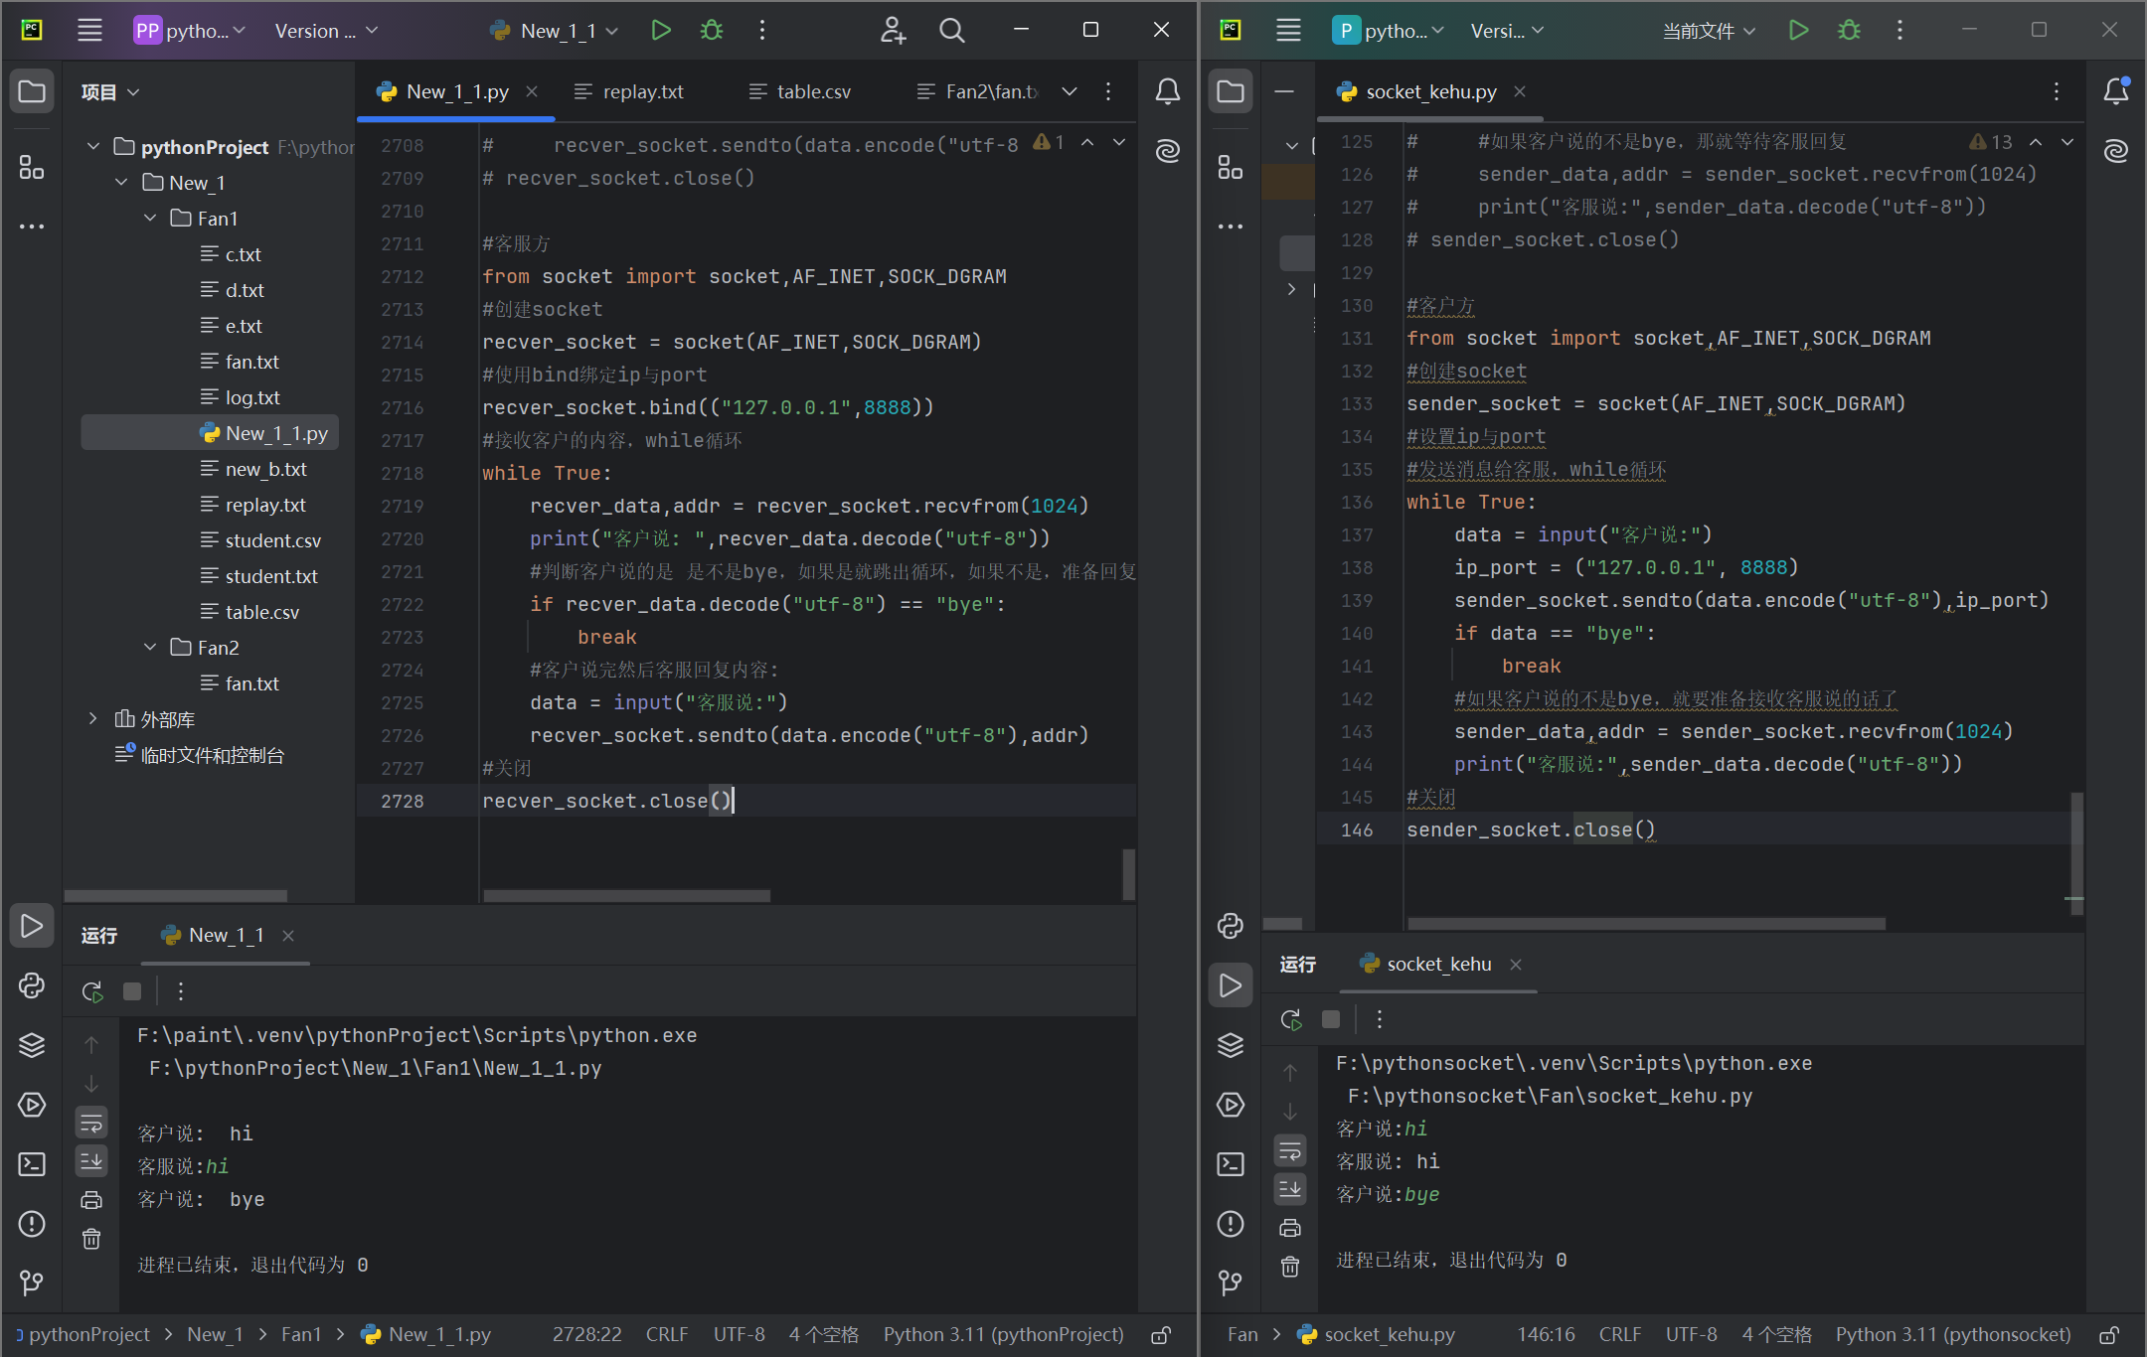Open the search everywhere magnifier icon
This screenshot has width=2147, height=1357.
tap(951, 30)
